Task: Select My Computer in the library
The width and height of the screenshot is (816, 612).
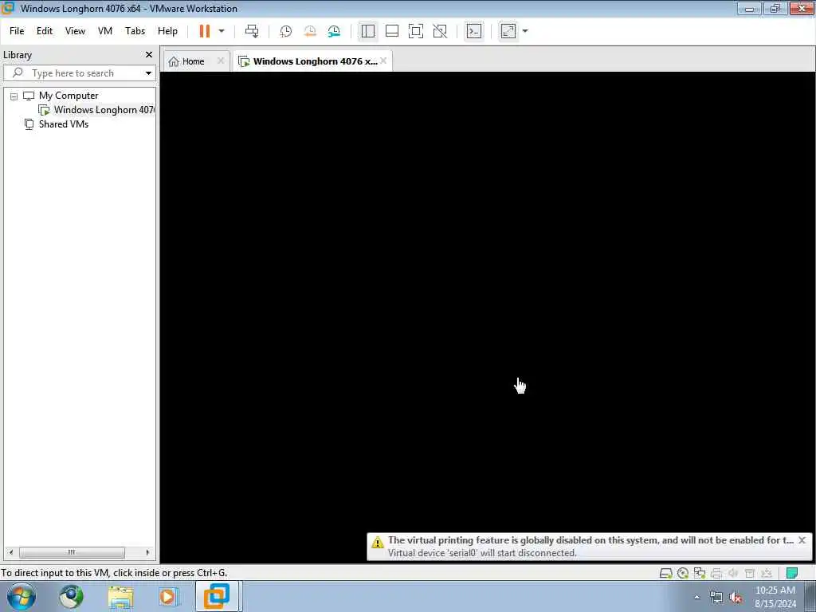Action: 69,96
